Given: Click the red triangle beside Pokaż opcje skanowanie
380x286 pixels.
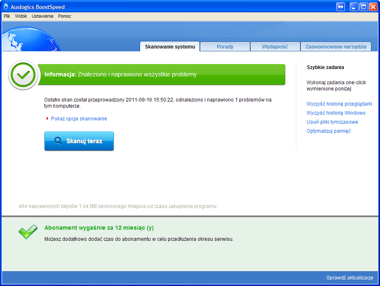Looking at the screenshot, I should (x=47, y=118).
